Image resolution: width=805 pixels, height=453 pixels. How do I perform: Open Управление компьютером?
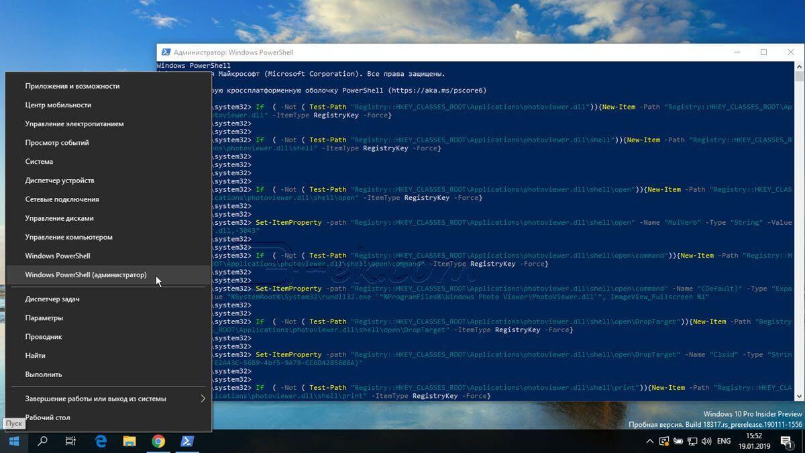109,237
